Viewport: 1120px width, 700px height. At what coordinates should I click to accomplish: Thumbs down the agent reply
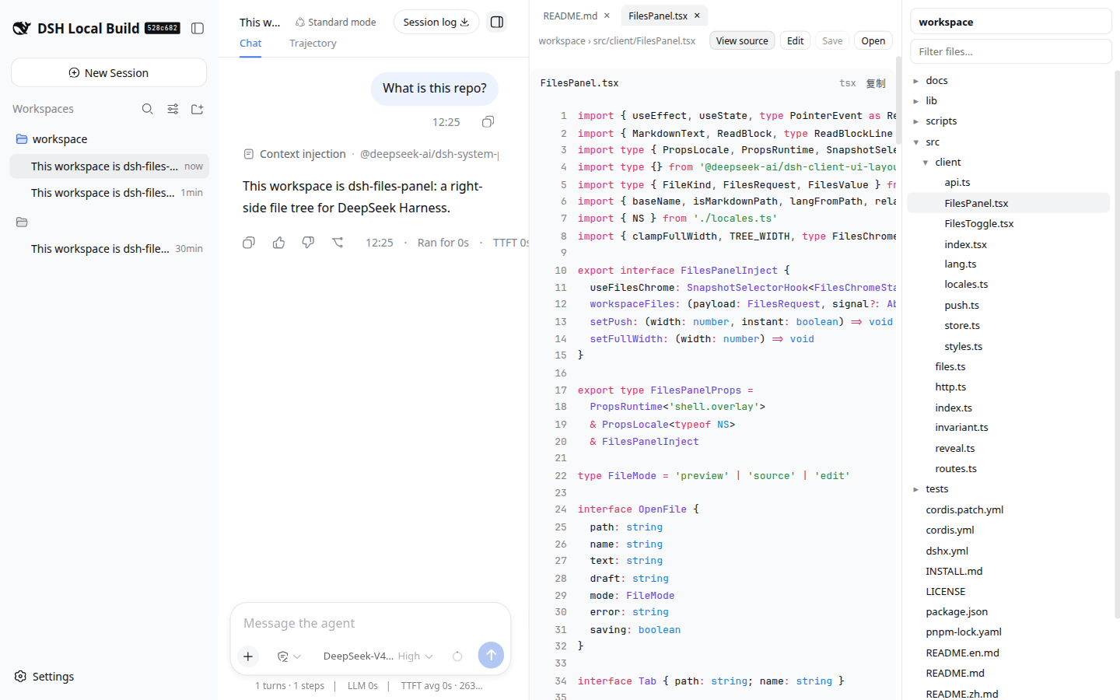click(x=308, y=243)
